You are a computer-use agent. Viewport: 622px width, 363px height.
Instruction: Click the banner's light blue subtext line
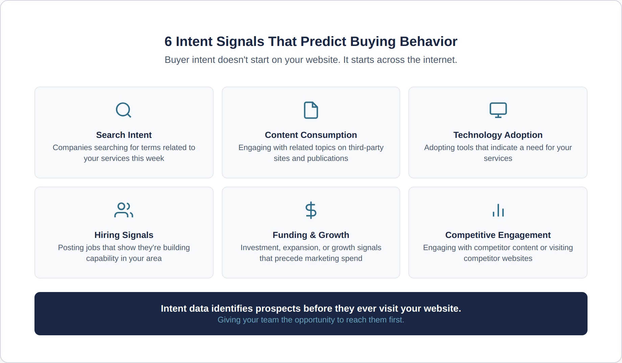pyautogui.click(x=311, y=320)
